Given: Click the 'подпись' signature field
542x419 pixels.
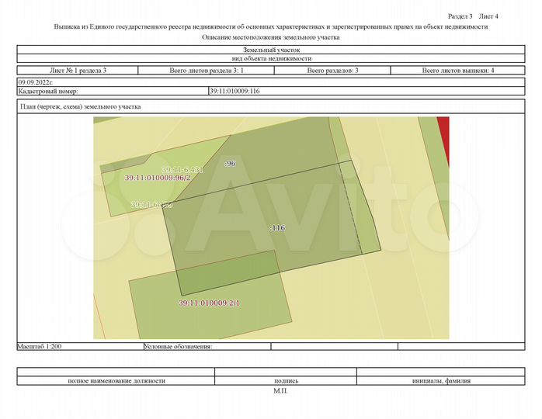Looking at the screenshot, I should point(285,381).
